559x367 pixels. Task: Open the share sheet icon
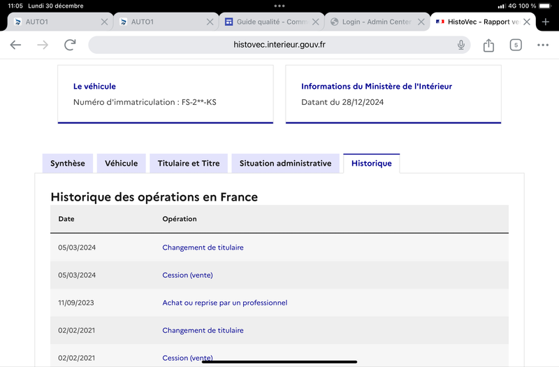(488, 45)
